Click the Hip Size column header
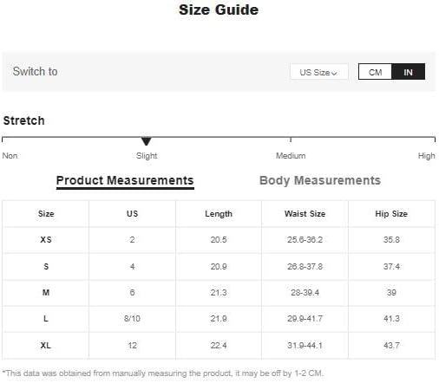This screenshot has width=439, height=383. coord(391,214)
